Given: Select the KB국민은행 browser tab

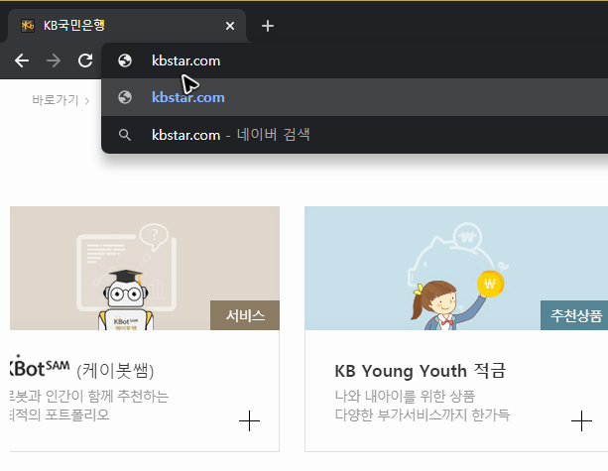Looking at the screenshot, I should (127, 26).
